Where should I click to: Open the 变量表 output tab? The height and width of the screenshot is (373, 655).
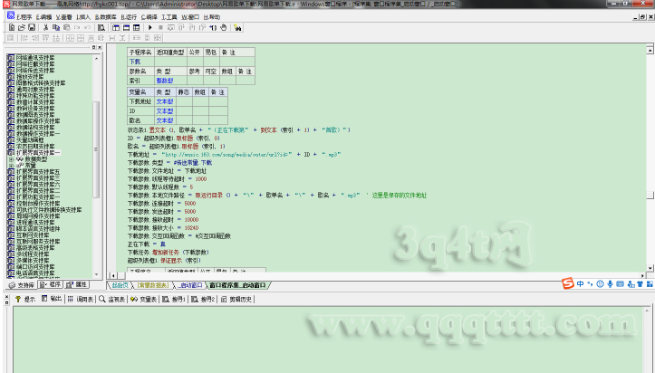coord(143,299)
